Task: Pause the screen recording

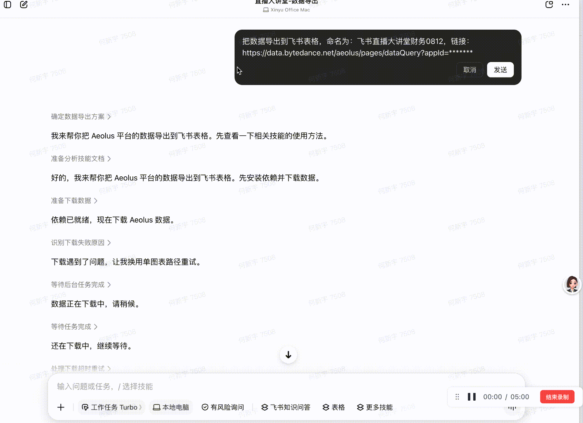Action: click(472, 397)
